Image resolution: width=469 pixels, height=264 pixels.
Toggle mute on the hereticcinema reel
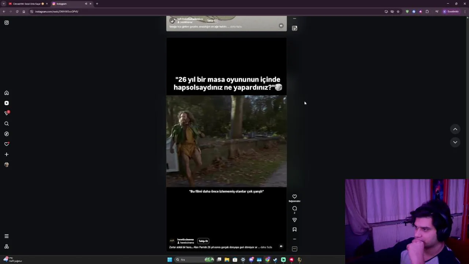(281, 246)
